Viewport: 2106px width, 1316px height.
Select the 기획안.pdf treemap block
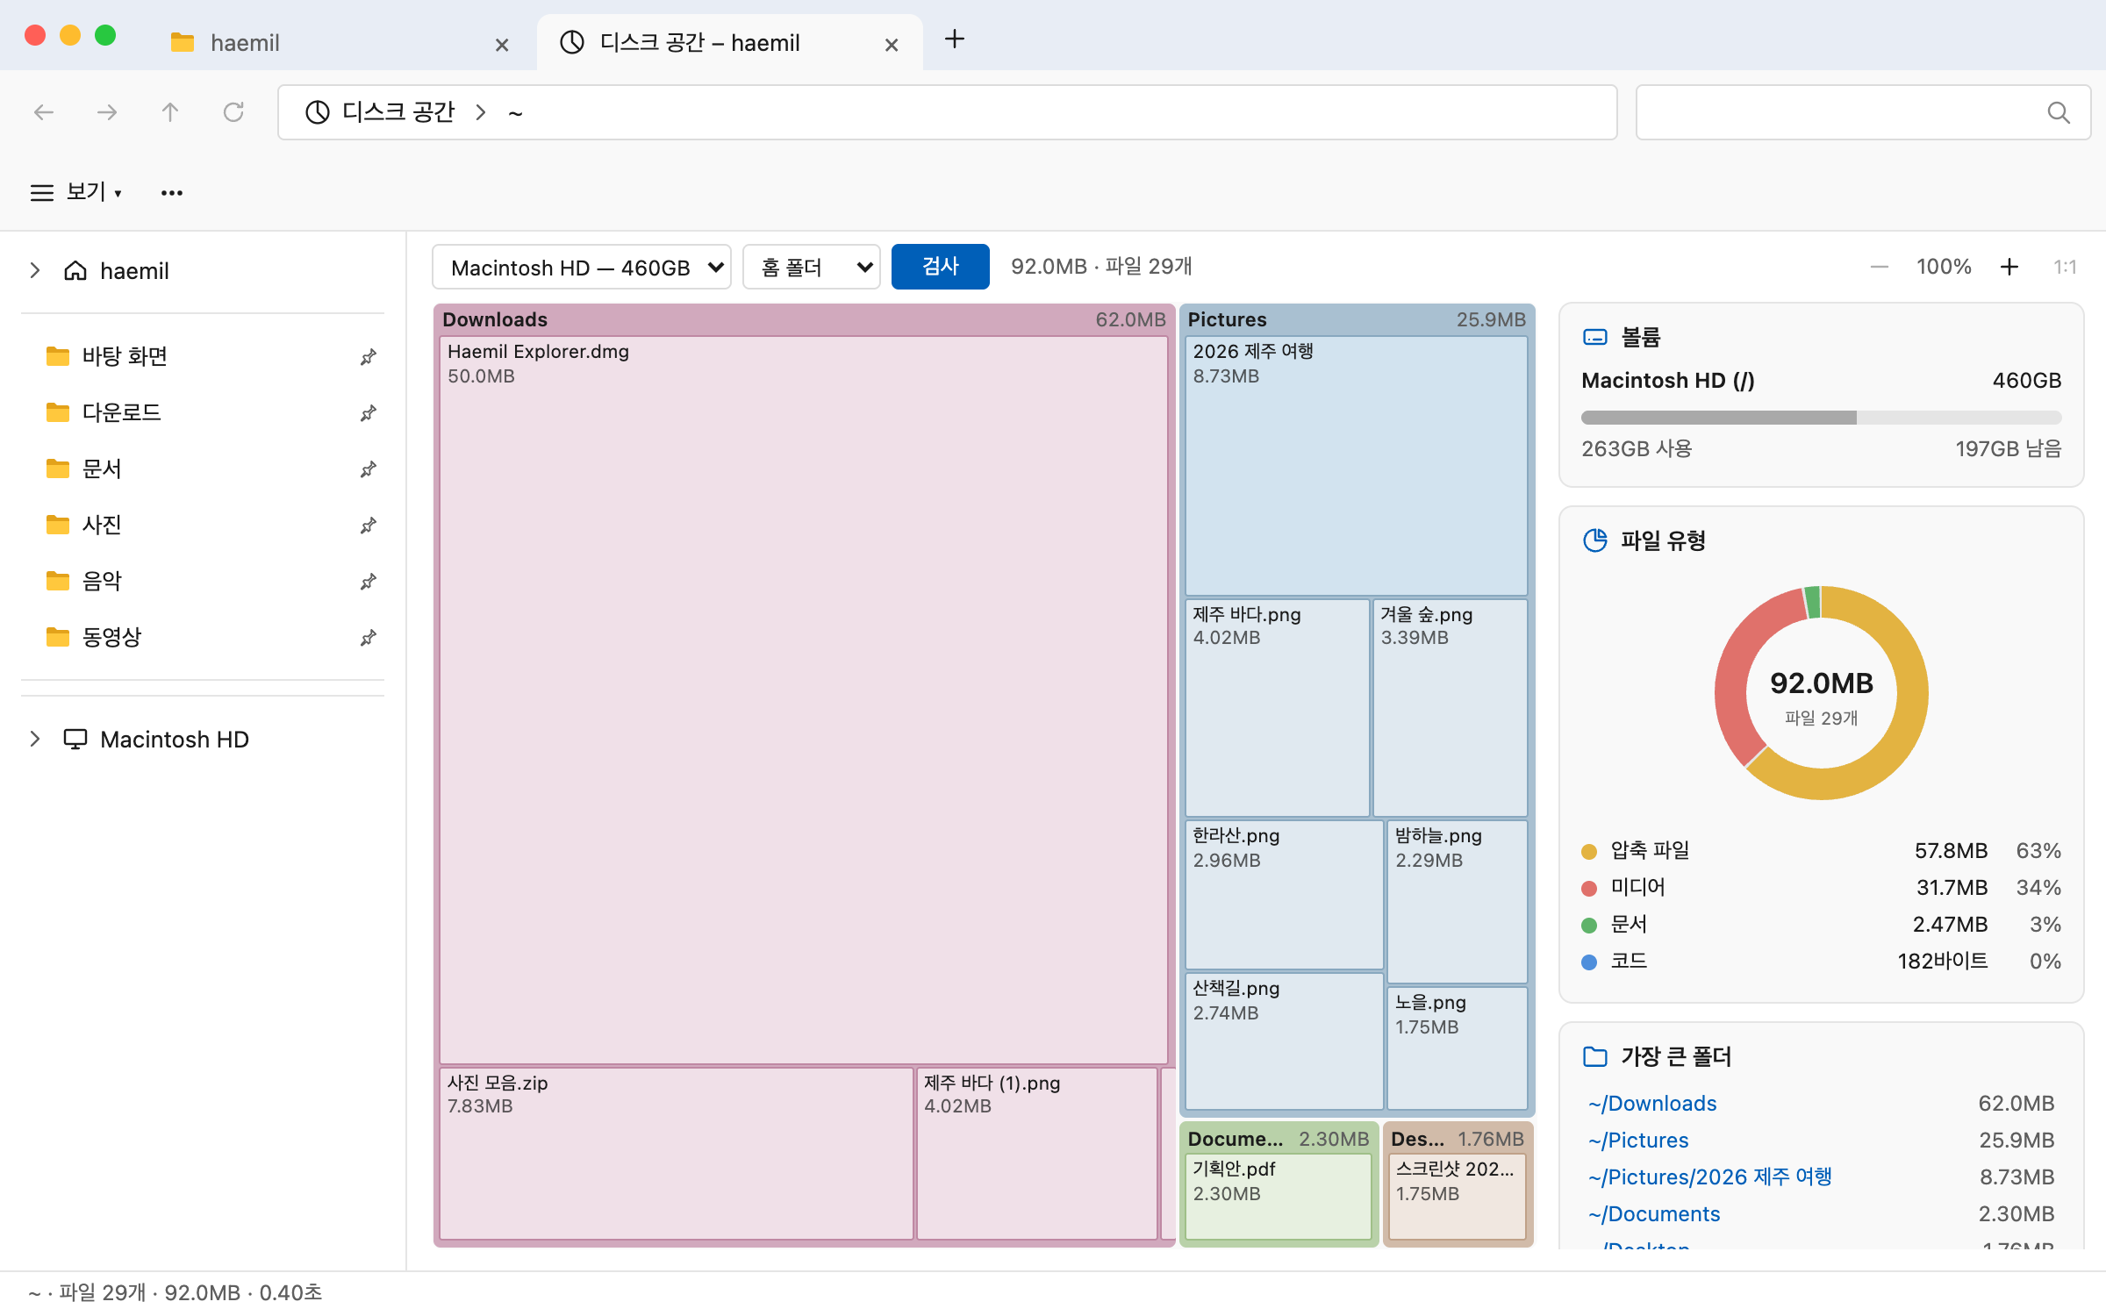(x=1278, y=1197)
